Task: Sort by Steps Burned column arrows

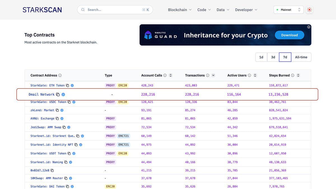Action: pos(298,75)
